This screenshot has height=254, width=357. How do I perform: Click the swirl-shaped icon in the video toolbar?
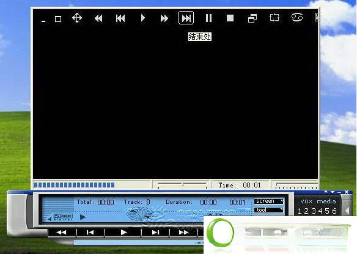[x=297, y=17]
